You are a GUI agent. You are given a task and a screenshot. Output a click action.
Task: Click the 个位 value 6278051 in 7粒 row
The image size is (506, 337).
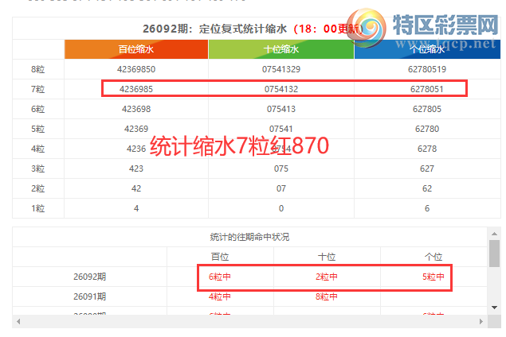click(427, 89)
